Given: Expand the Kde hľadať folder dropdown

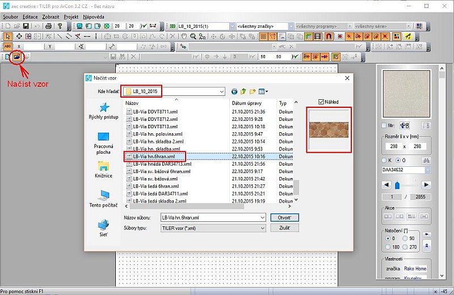Looking at the screenshot, I should 221,91.
